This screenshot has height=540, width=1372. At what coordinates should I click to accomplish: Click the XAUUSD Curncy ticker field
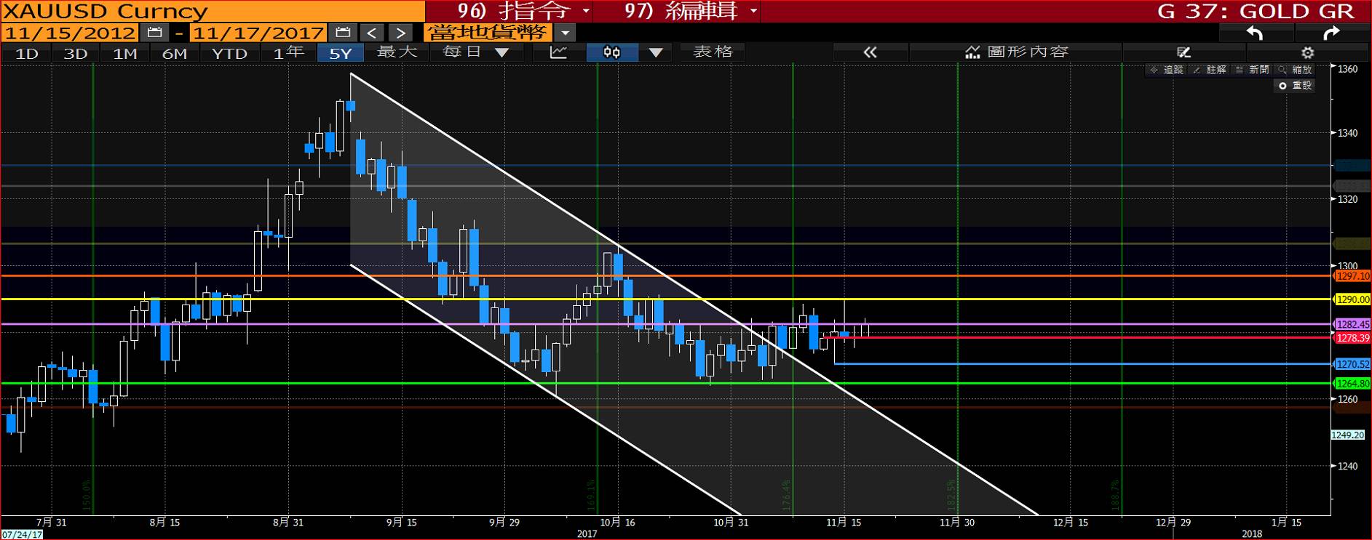tap(213, 11)
